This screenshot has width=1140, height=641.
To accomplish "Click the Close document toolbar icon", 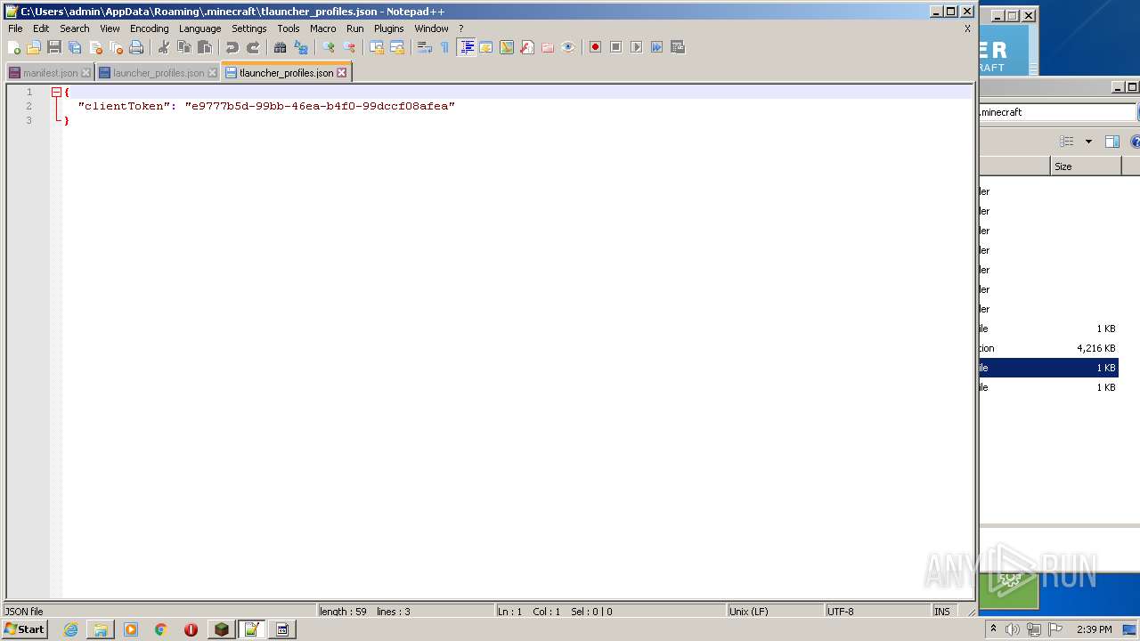I will coord(95,47).
